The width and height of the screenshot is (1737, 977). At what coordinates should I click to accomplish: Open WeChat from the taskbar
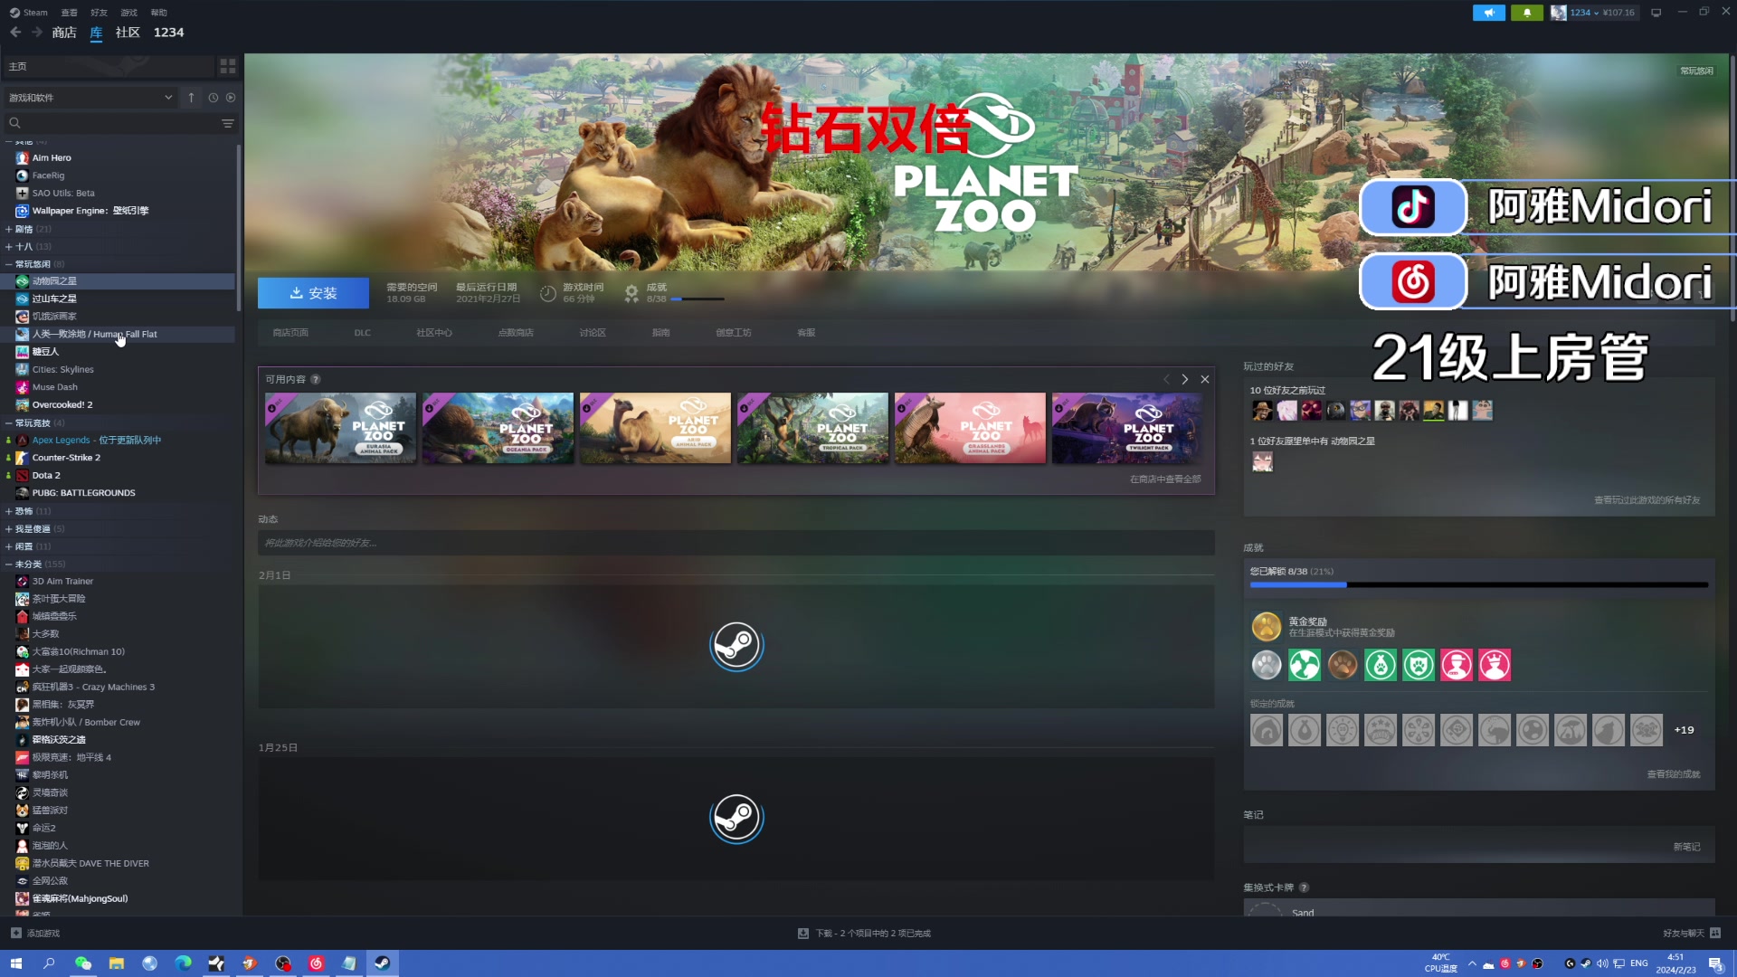point(82,963)
